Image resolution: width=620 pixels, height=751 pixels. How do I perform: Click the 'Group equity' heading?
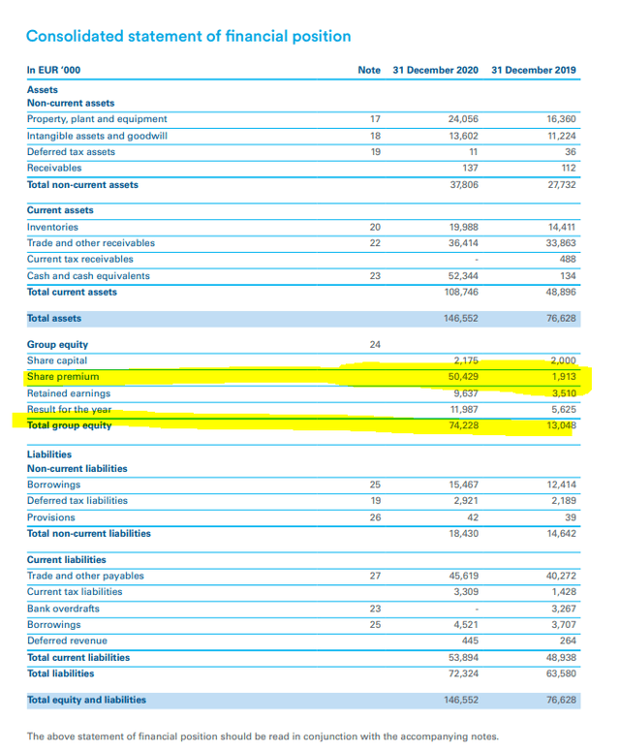(57, 345)
